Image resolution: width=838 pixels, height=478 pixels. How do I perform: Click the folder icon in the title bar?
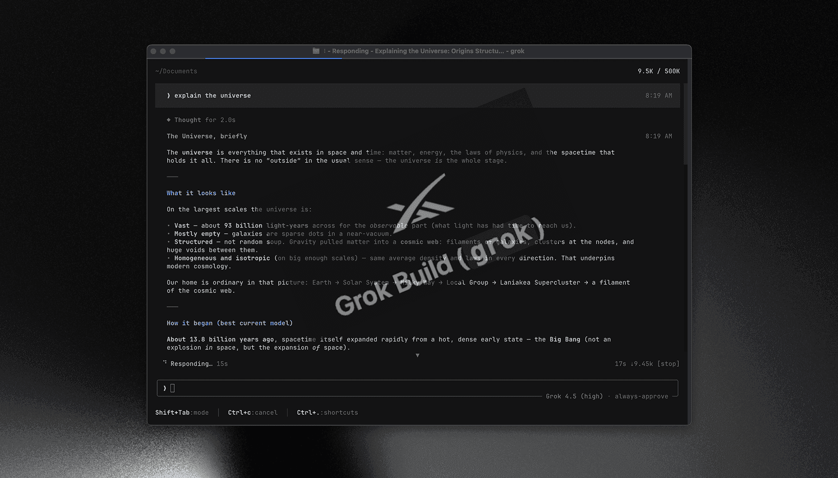tap(316, 51)
